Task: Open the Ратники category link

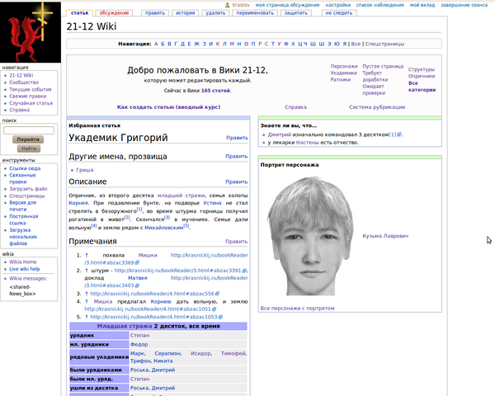Action: tap(341, 79)
